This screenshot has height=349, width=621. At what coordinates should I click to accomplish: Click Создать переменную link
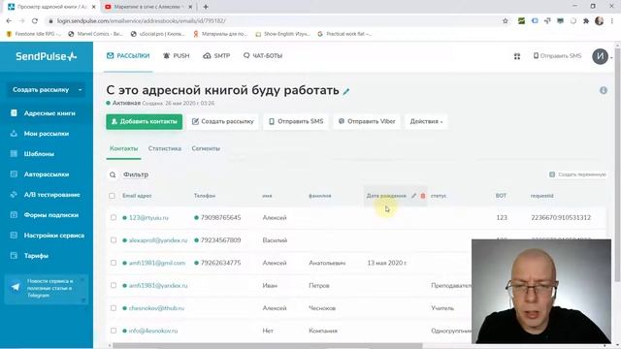[x=578, y=174]
